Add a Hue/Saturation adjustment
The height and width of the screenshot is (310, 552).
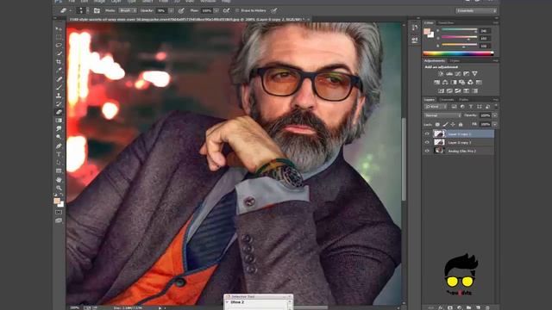tap(437, 83)
